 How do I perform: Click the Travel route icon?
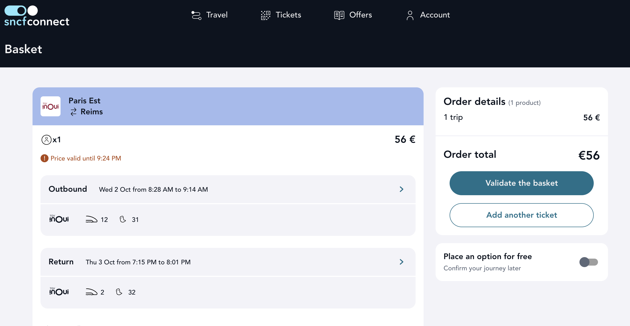click(196, 15)
